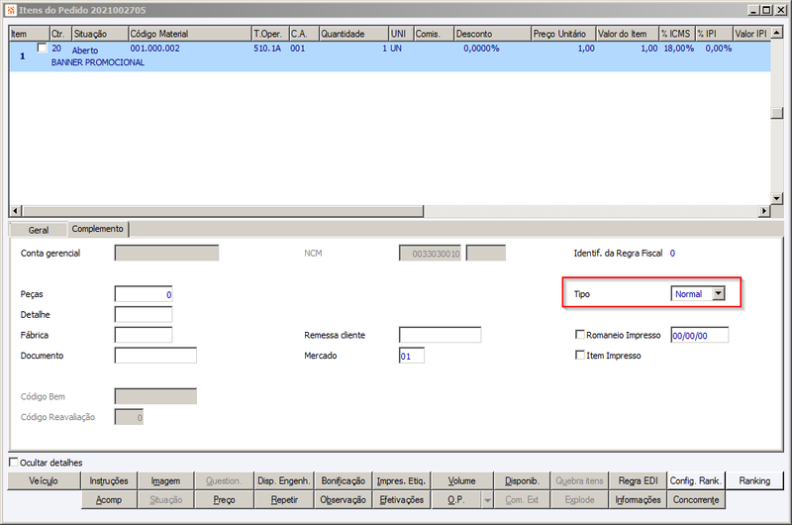Click the 510.1A operation type cell
The height and width of the screenshot is (525, 792).
[267, 49]
